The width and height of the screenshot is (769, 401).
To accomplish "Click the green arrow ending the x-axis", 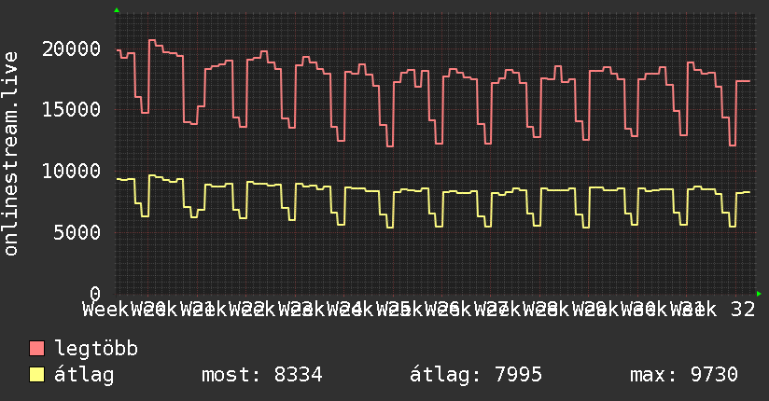I will click(759, 294).
